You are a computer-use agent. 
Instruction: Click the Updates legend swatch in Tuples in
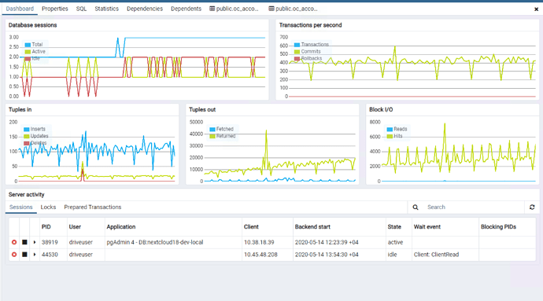(26, 136)
